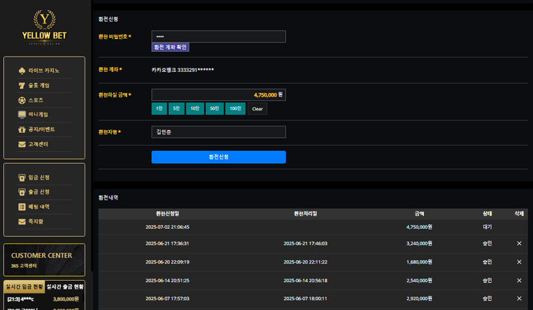Image resolution: width=533 pixels, height=310 pixels.
Task: Delete the 2025-06-14 withdrawal record
Action: click(x=519, y=281)
